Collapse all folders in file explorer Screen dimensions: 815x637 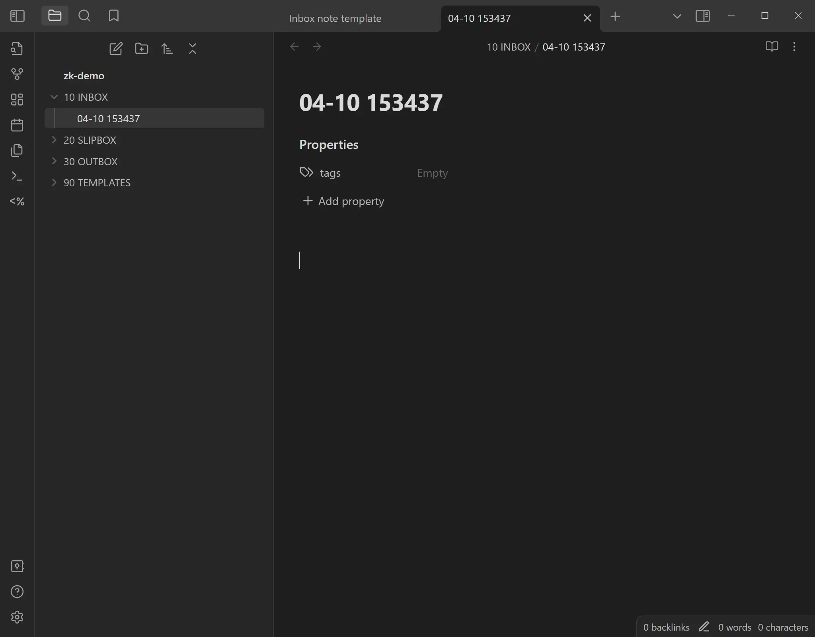(193, 49)
